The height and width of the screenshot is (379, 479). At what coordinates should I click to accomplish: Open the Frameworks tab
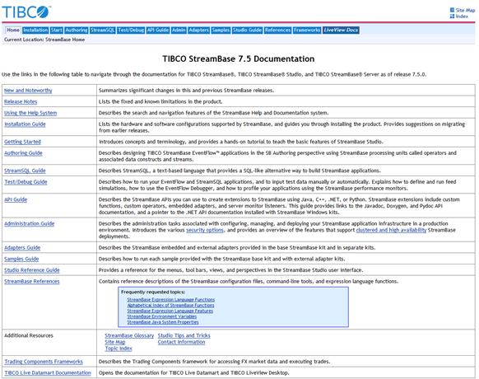(307, 30)
